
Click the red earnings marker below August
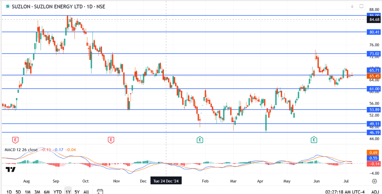click(15, 139)
